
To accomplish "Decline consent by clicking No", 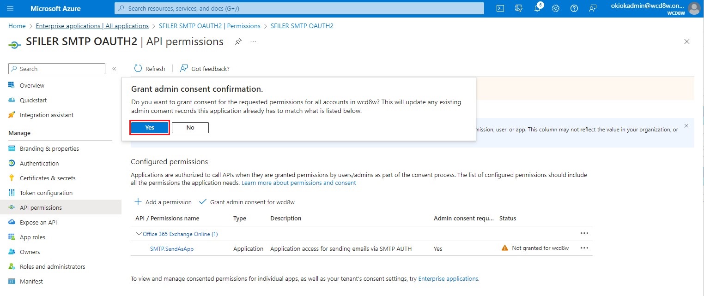I will [190, 128].
